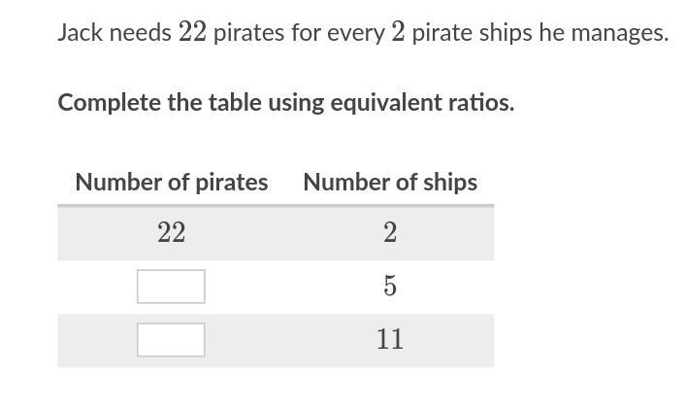Viewport: 685px width, 408px height.
Task: Select the 22 value in the pirates column
Action: click(171, 233)
